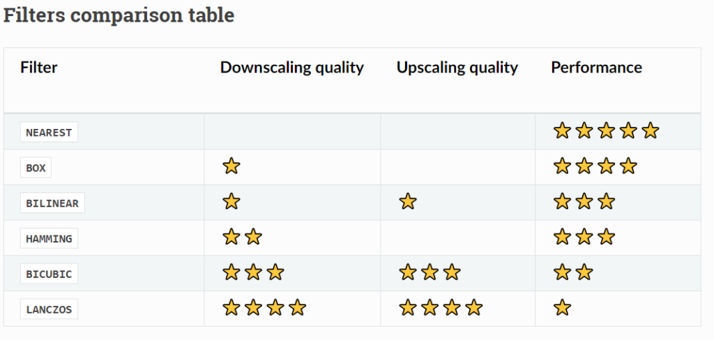The width and height of the screenshot is (714, 340).
Task: Click the second star in HAMMING downscaling quality
Action: [x=254, y=238]
